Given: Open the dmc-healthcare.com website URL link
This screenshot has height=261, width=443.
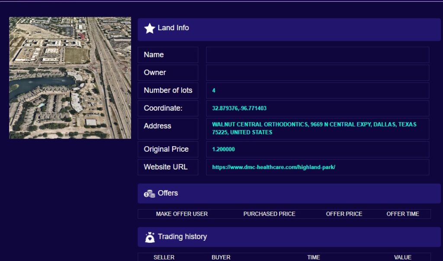Looking at the screenshot, I should tap(273, 167).
